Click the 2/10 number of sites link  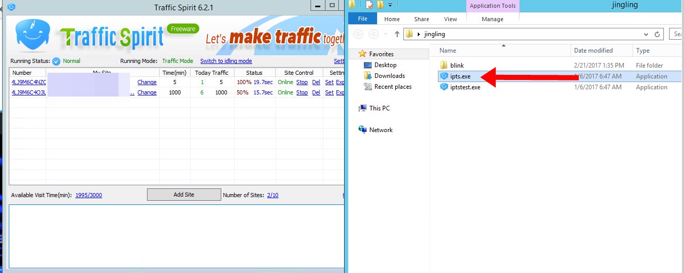click(x=272, y=195)
